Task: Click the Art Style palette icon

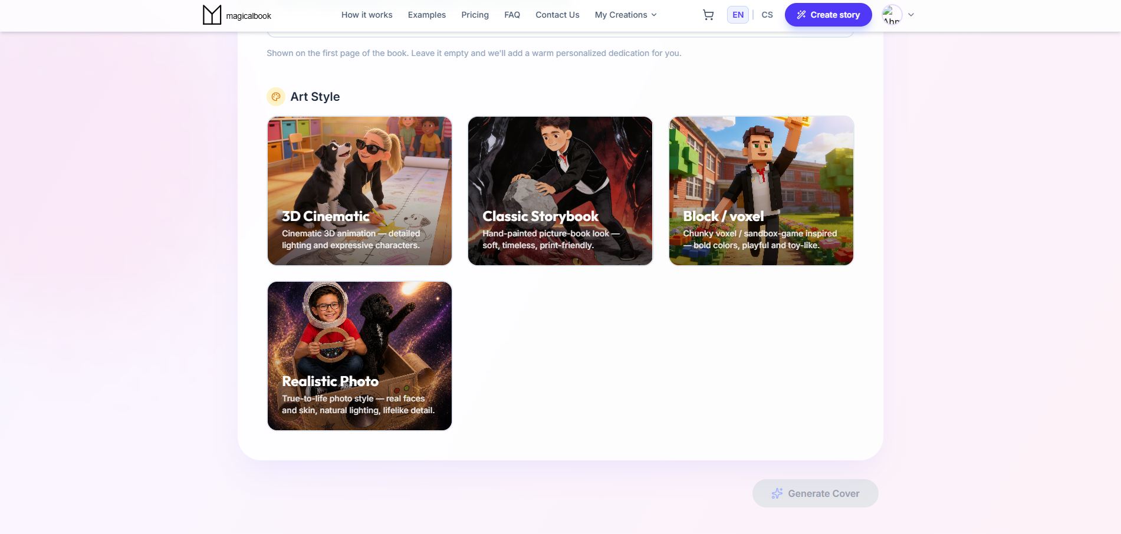Action: [x=276, y=97]
